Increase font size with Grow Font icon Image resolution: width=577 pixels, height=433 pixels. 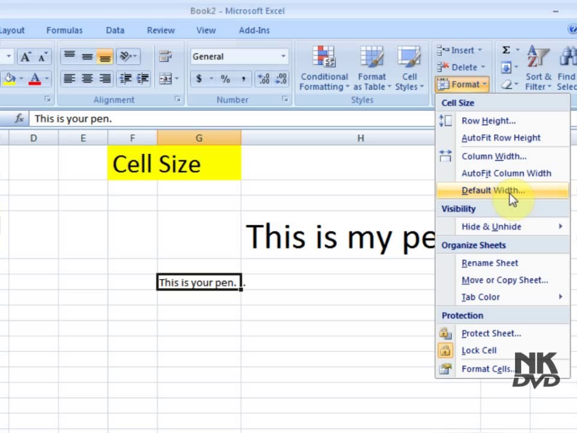point(25,57)
